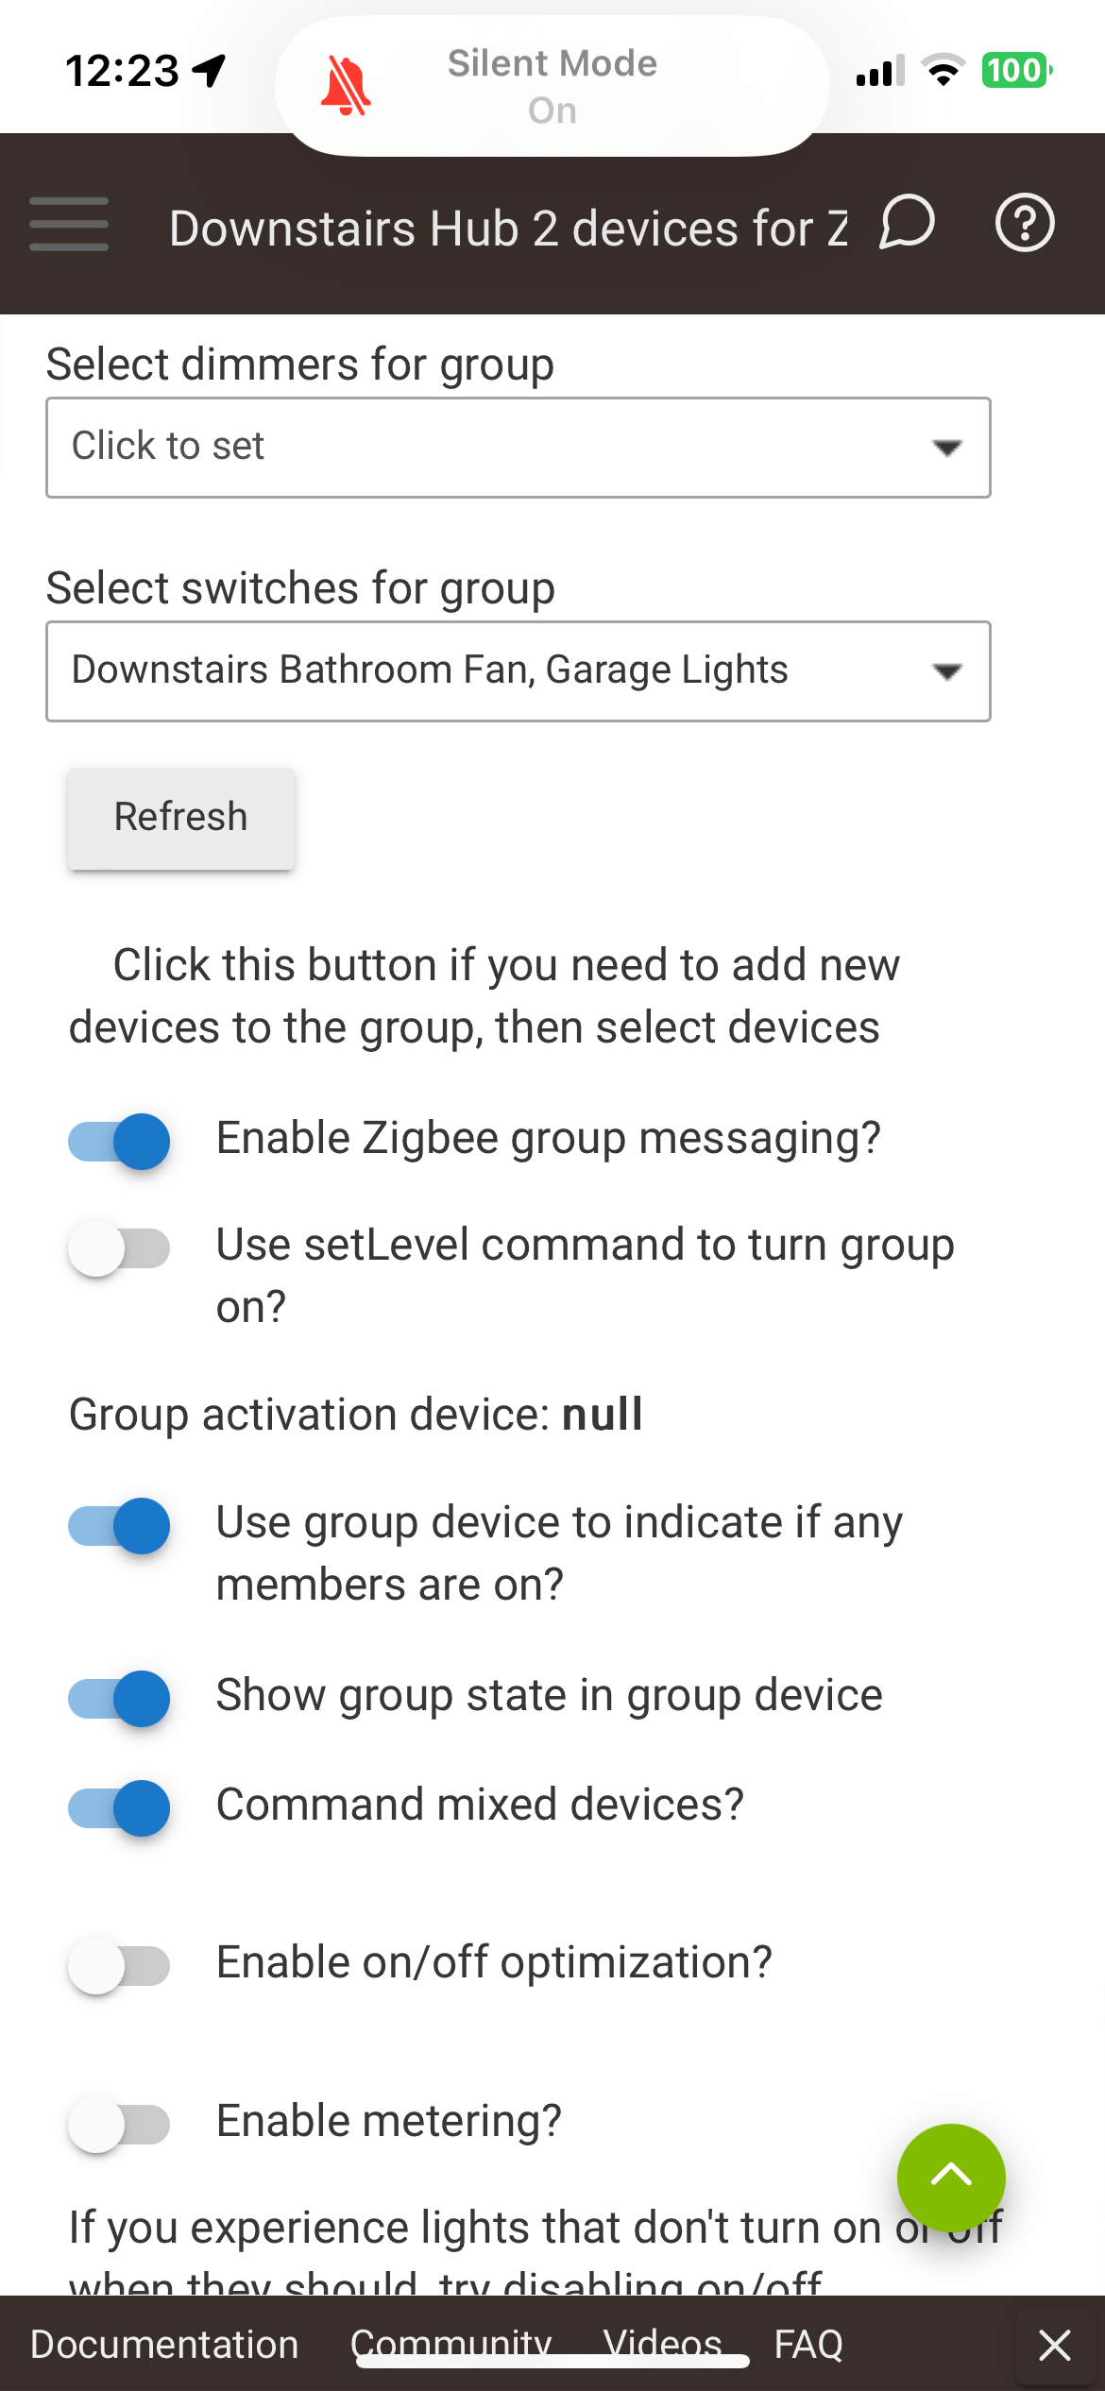Viewport: 1105px width, 2391px height.
Task: Tap the Downstairs Hub 2 devices page title
Action: click(x=509, y=229)
